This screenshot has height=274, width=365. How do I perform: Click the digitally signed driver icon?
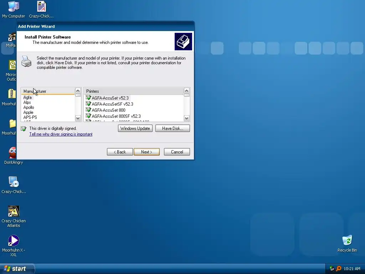point(24,128)
